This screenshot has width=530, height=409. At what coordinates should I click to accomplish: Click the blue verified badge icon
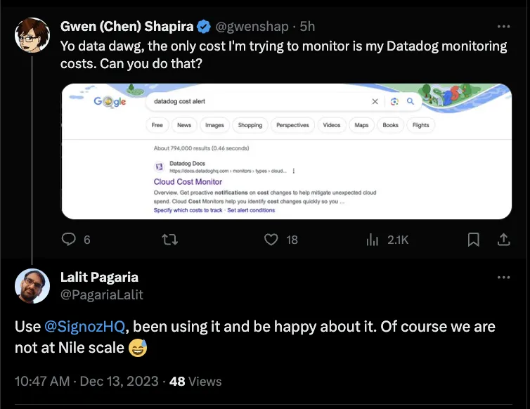pos(204,27)
